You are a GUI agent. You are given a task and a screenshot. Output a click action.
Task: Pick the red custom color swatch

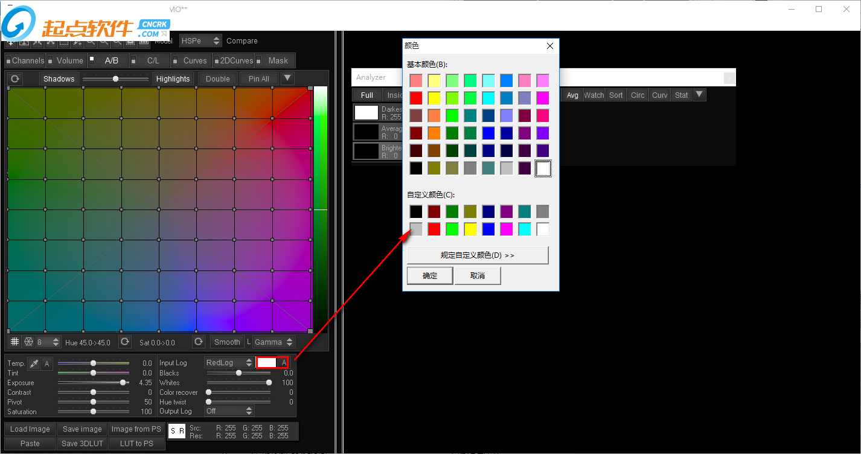point(434,229)
